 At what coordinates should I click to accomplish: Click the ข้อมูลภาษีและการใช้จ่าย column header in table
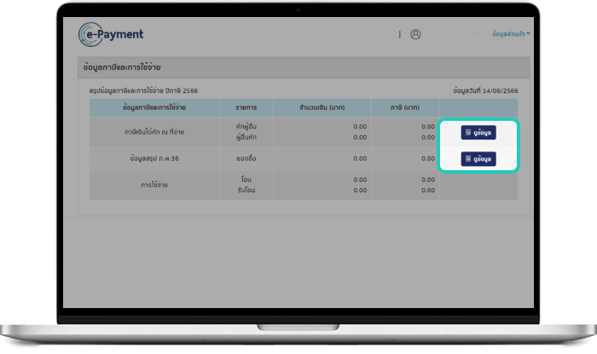pyautogui.click(x=154, y=107)
